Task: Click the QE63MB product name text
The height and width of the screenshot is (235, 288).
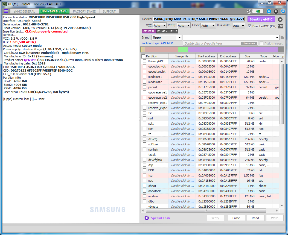Action: click(30, 60)
